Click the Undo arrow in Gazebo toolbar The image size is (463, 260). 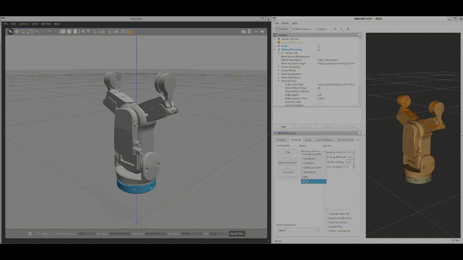point(37,31)
